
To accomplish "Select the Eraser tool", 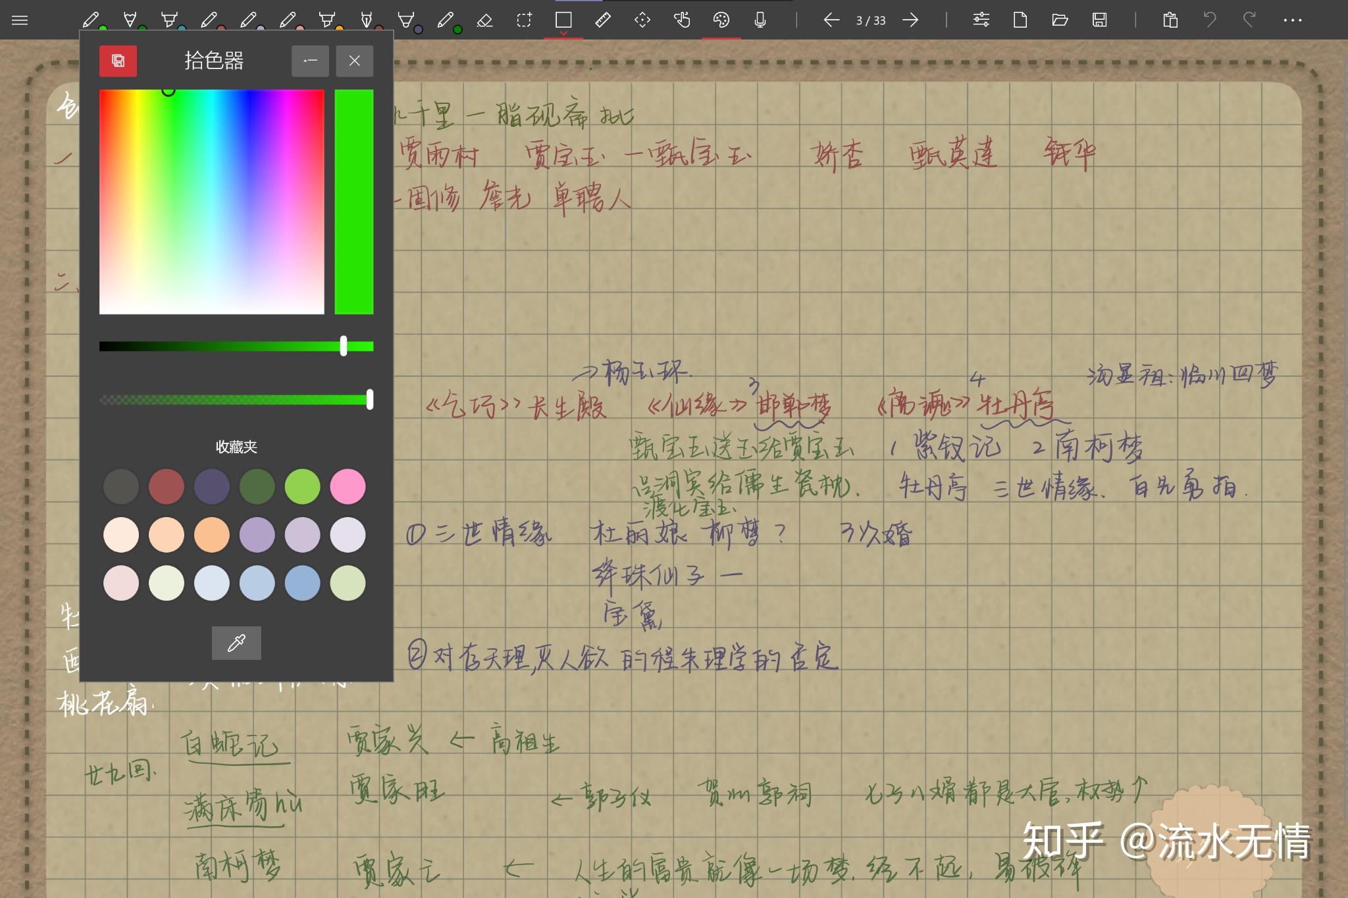I will tap(484, 20).
